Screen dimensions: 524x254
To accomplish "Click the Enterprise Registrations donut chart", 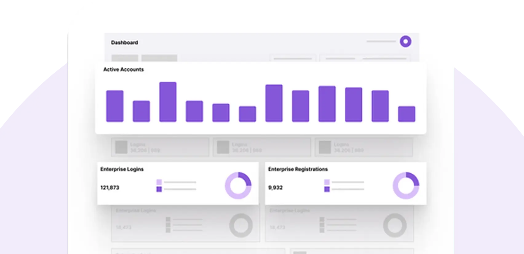I will point(406,185).
